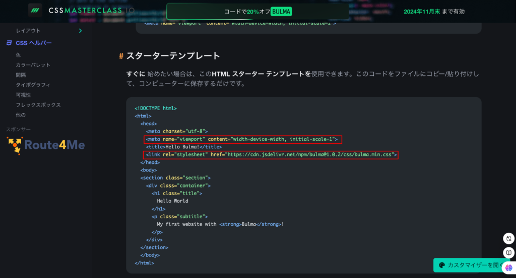Click the section class code line

click(175, 177)
